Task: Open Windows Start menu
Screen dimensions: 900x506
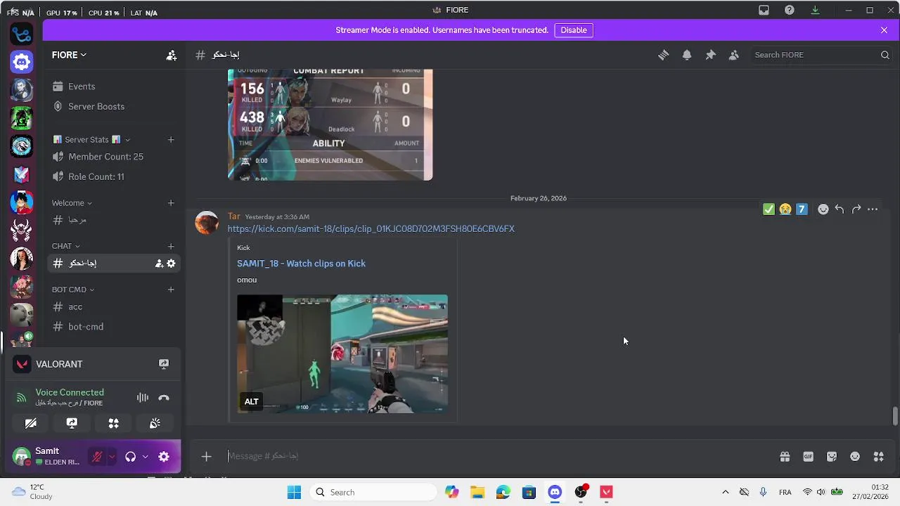Action: click(294, 493)
